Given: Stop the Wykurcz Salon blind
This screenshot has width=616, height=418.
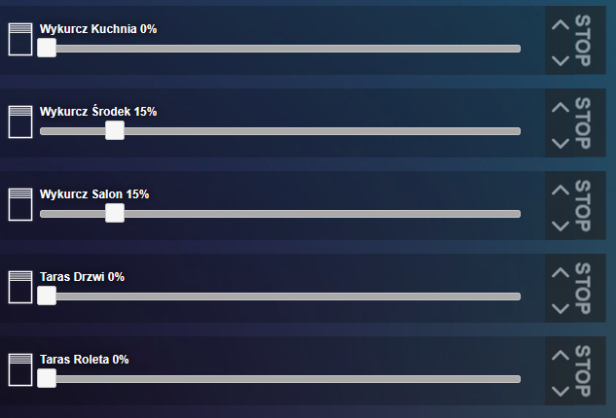Looking at the screenshot, I should (x=583, y=206).
